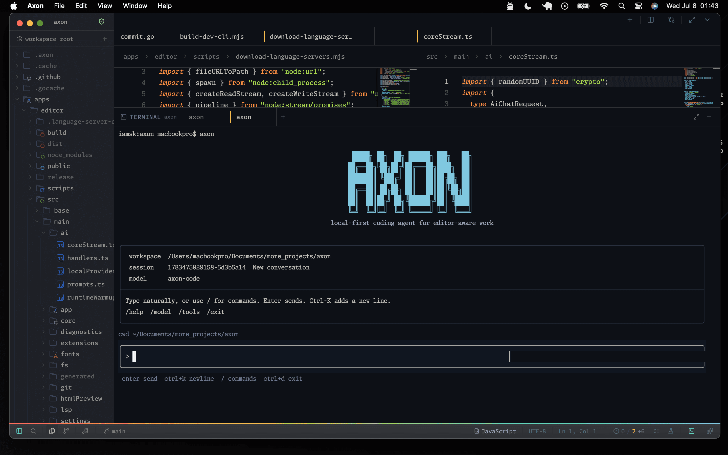Click the ai breadcrumb in right editor
Image resolution: width=728 pixels, height=455 pixels.
[489, 57]
